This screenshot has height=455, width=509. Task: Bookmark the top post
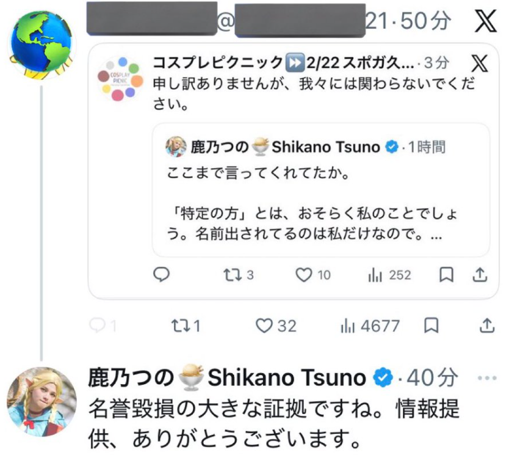(x=432, y=327)
